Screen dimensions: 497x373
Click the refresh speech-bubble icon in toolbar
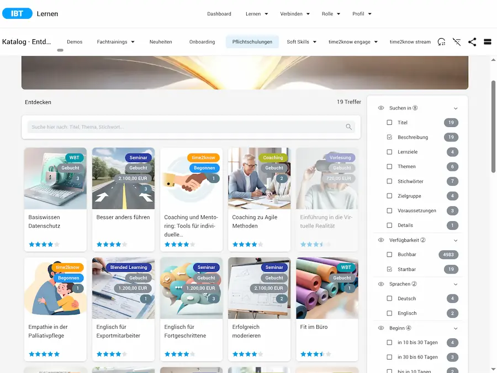tap(441, 42)
